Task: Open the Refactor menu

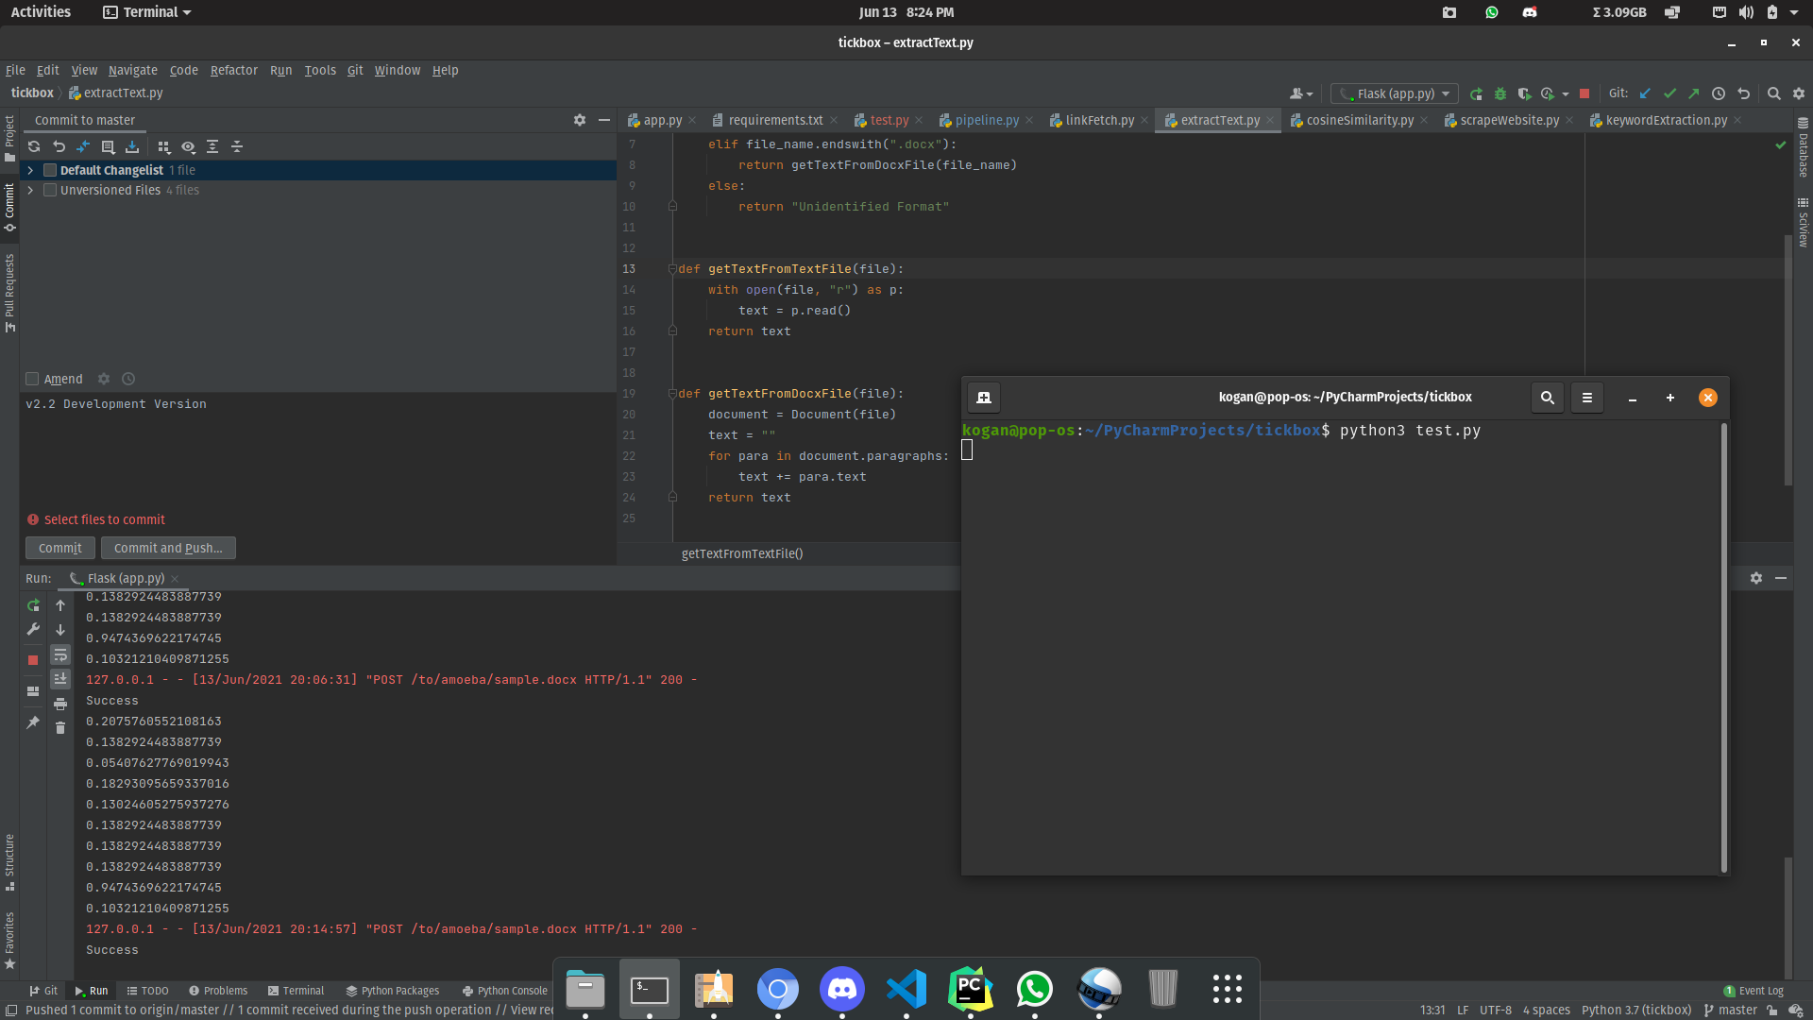Action: tap(233, 70)
